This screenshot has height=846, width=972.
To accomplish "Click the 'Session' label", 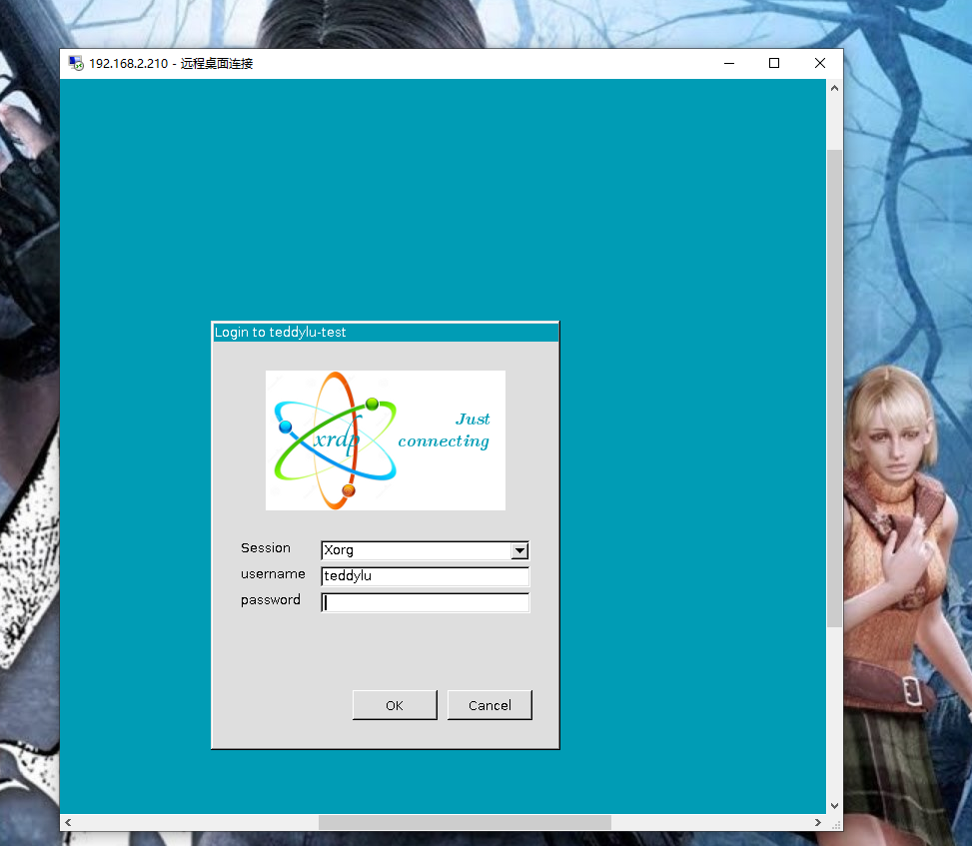I will coord(266,548).
